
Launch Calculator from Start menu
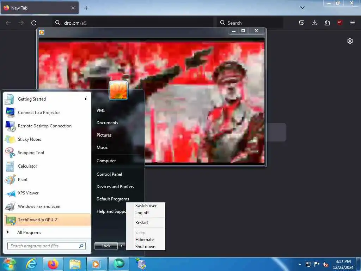(x=47, y=166)
